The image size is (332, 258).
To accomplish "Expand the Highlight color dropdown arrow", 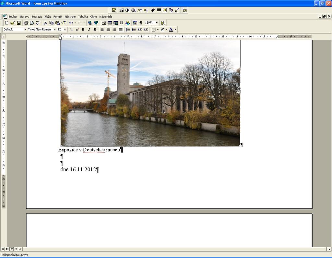I will pos(167,30).
